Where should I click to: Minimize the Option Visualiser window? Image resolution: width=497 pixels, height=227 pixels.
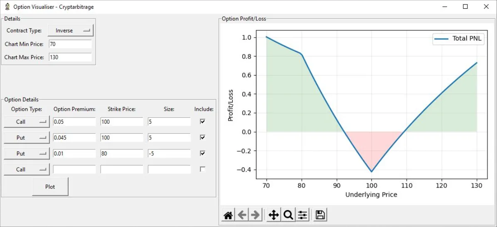(x=445, y=6)
